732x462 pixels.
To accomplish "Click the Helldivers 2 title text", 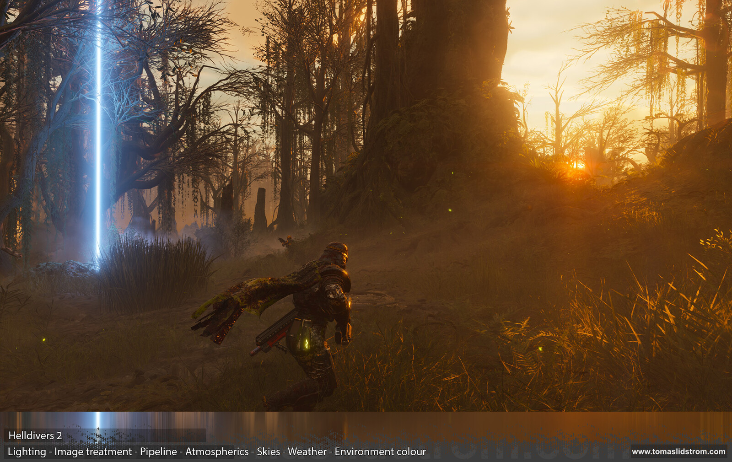I will [35, 435].
